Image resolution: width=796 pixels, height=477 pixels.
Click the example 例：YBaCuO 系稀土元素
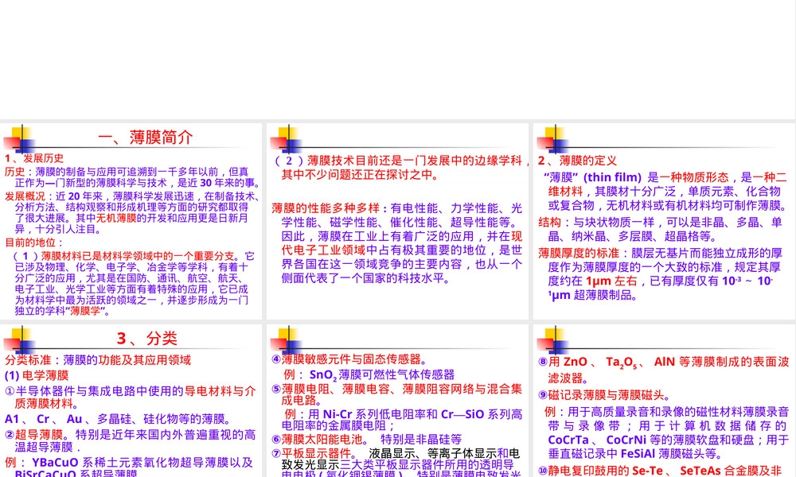tap(129, 468)
